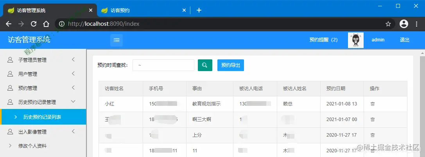Viewport: 425px width, 157px height.
Task: Click the 预约导出 button
Action: point(231,65)
